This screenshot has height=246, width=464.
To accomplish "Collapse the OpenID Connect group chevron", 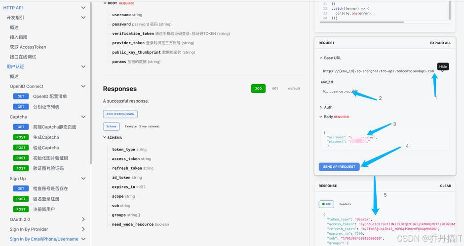I will click(83, 86).
